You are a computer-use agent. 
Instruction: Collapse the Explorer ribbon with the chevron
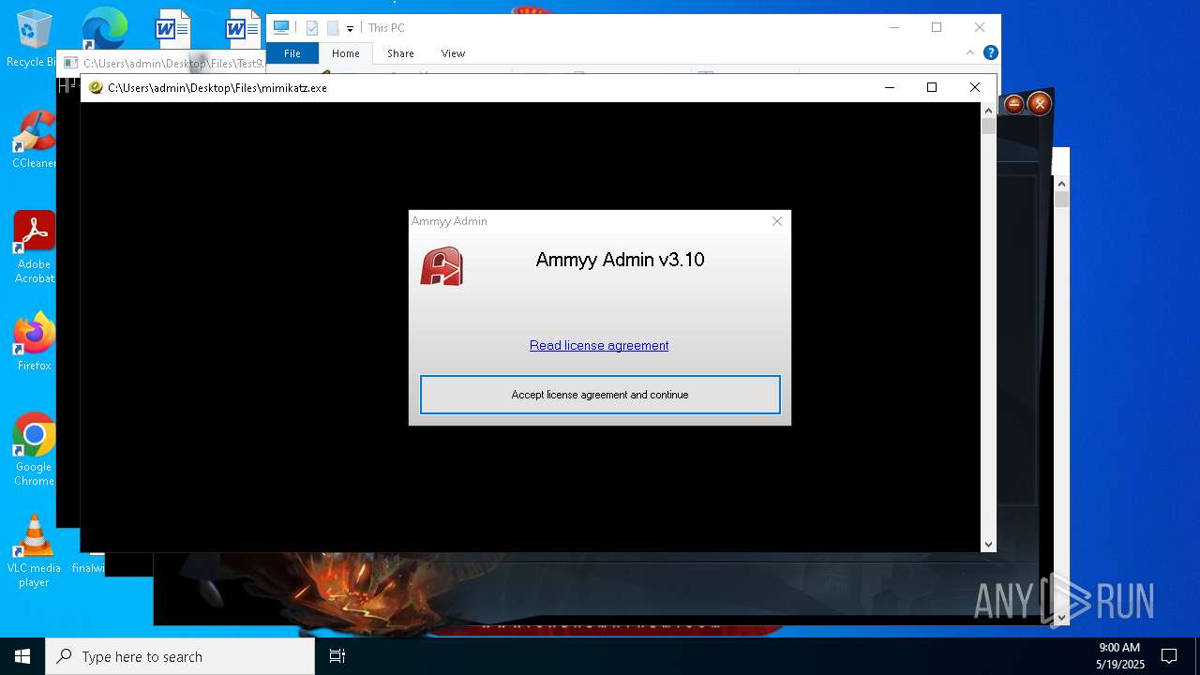point(969,53)
